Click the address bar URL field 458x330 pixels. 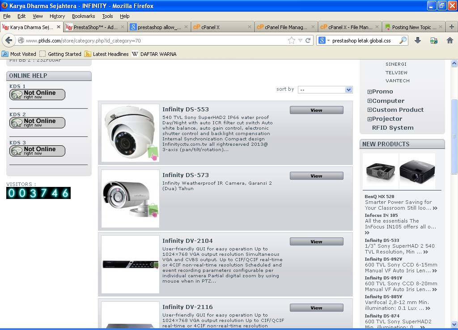click(155, 41)
